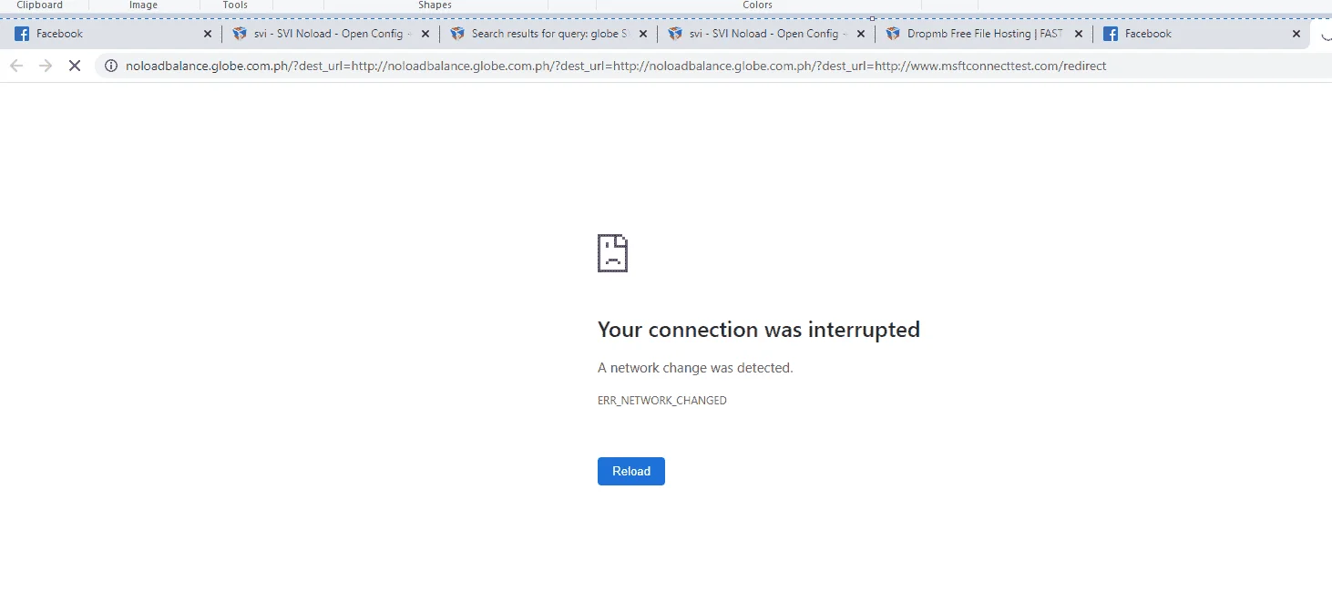
Task: Close the Dropmb Free File Hosting tab
Action: (x=1078, y=34)
